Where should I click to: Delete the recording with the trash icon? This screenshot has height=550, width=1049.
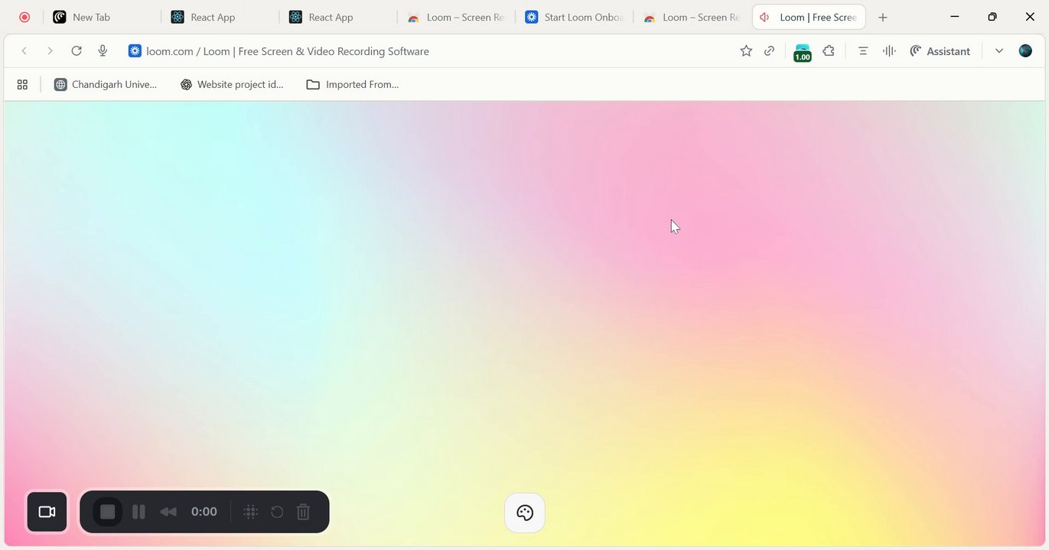[x=303, y=512]
